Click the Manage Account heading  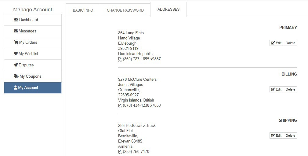33,10
